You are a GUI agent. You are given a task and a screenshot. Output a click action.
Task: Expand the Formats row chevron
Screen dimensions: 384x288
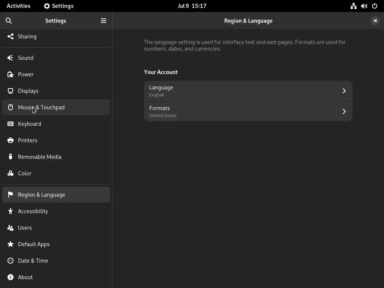(x=344, y=111)
